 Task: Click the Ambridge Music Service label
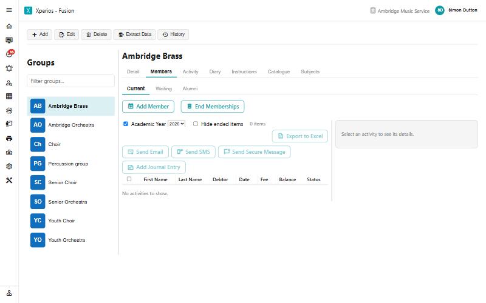[x=403, y=11]
